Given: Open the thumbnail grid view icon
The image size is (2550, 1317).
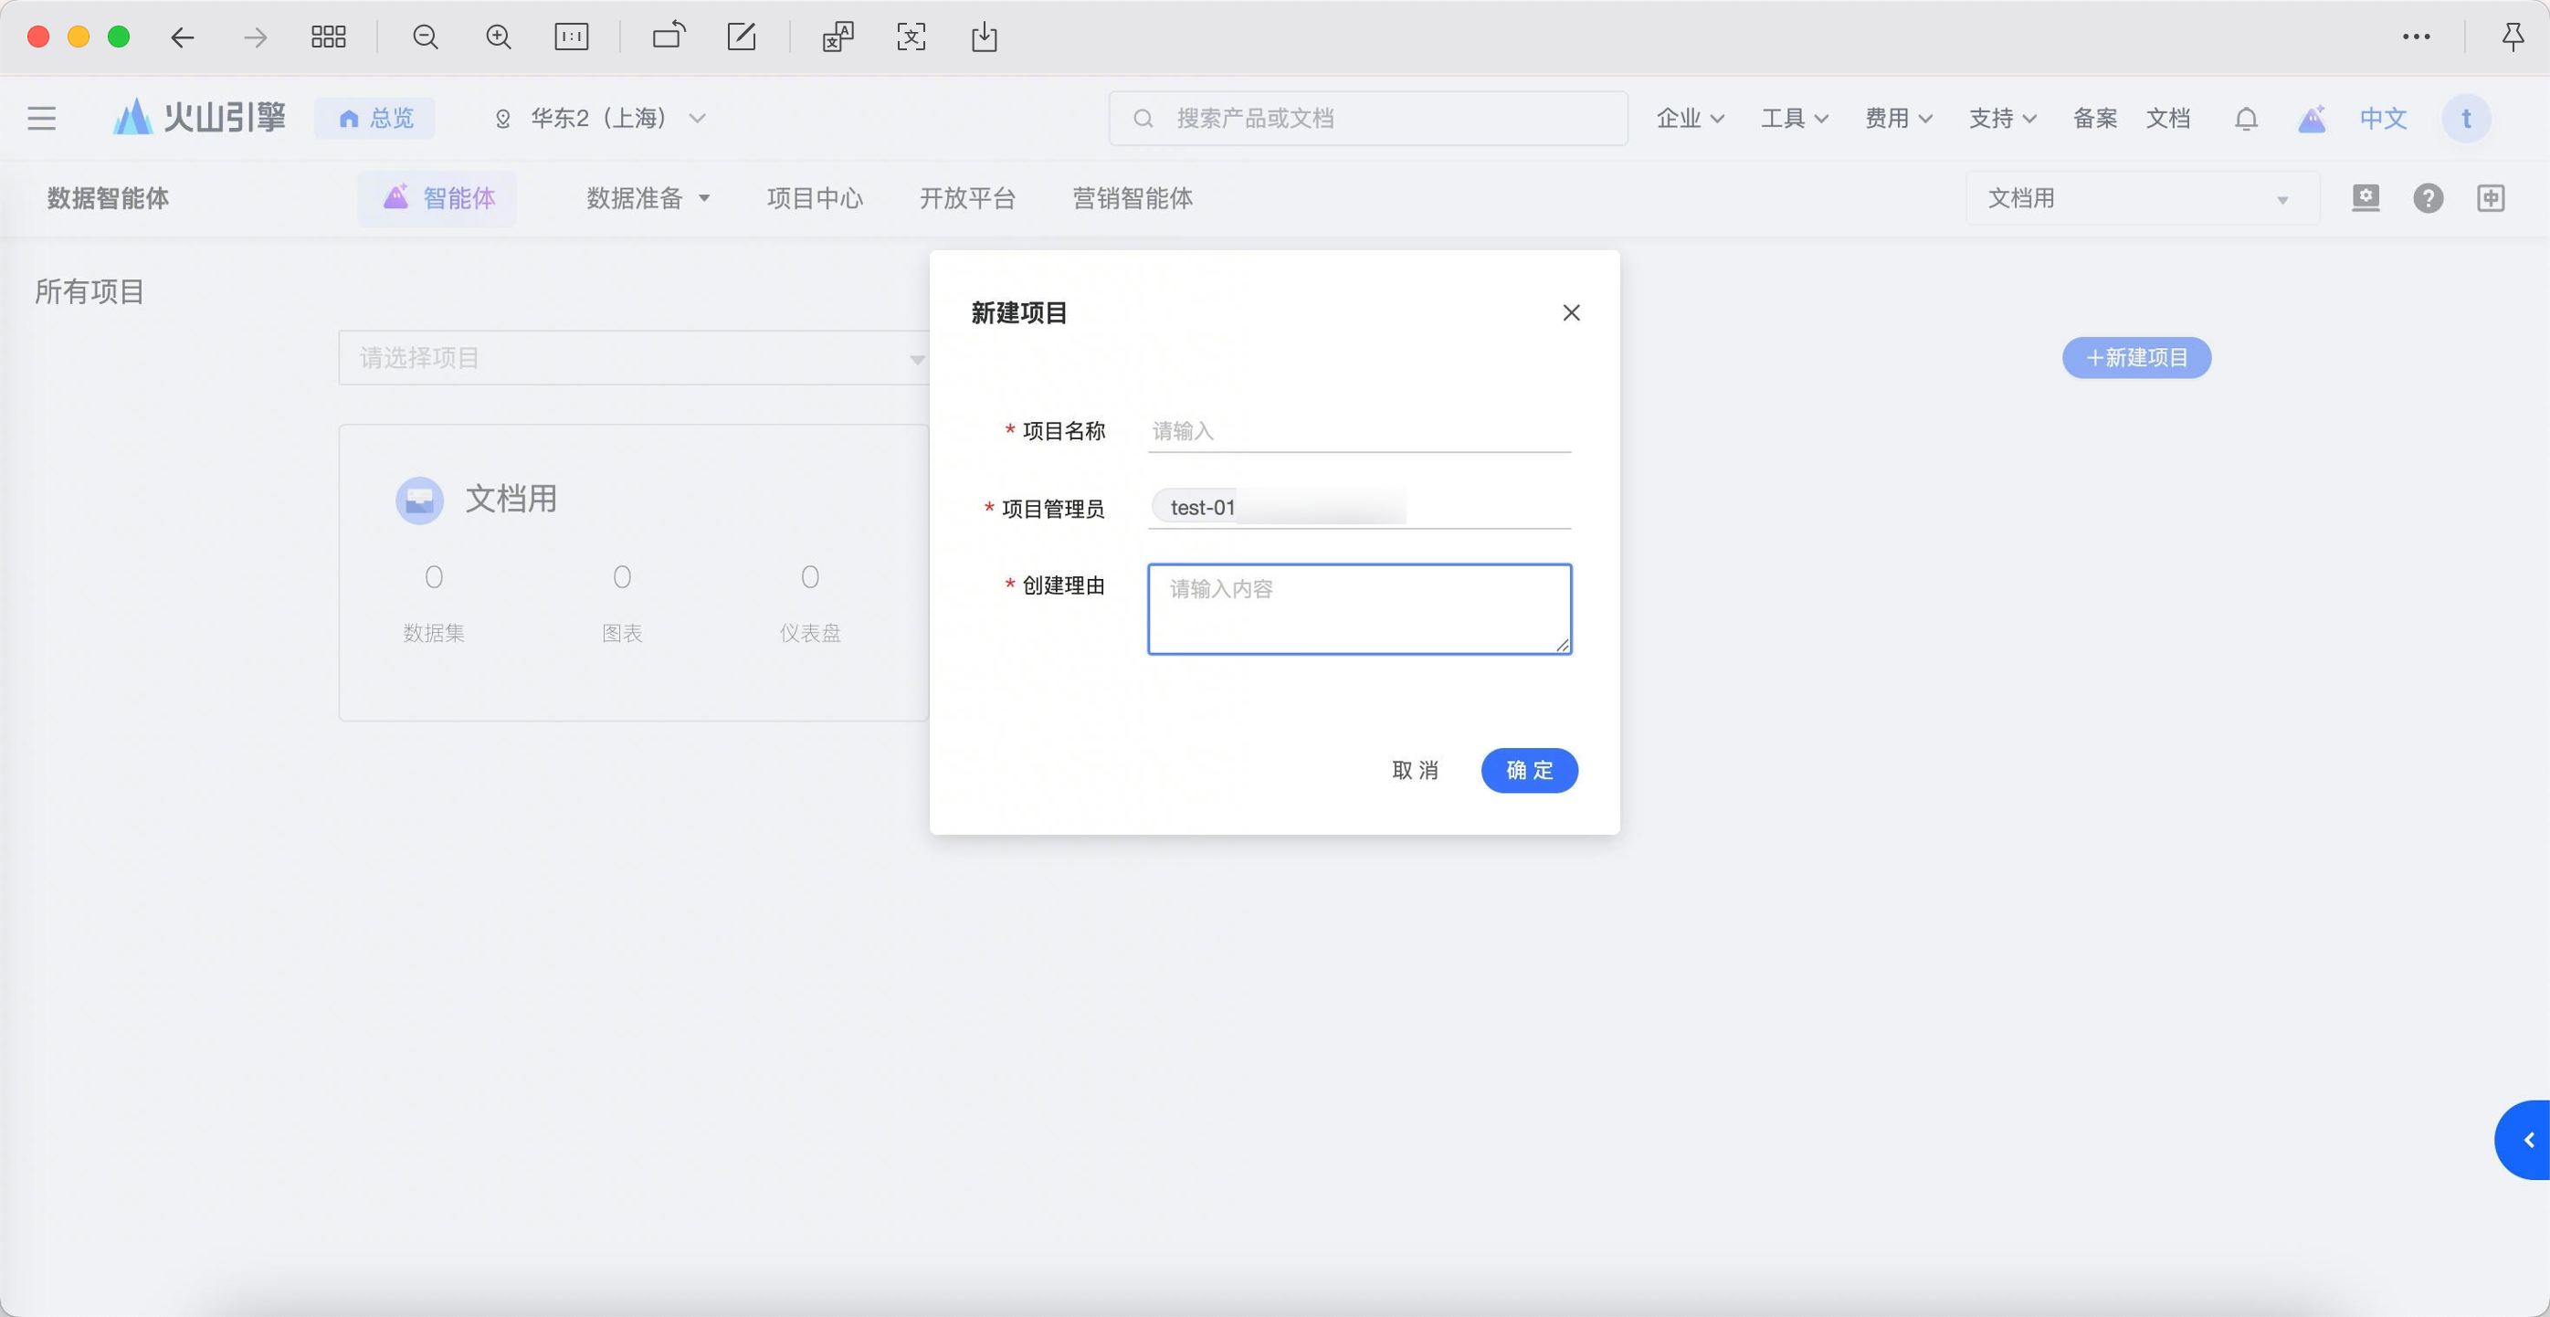Looking at the screenshot, I should (x=328, y=37).
